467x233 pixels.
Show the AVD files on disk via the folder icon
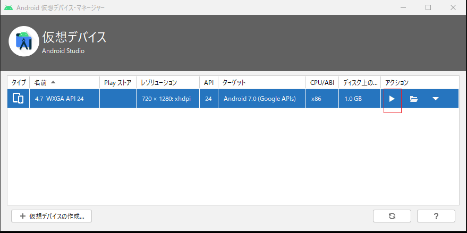click(414, 99)
